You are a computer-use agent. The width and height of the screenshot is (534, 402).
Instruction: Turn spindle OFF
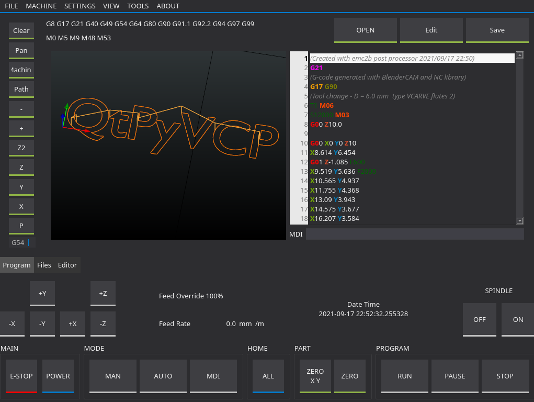click(480, 320)
